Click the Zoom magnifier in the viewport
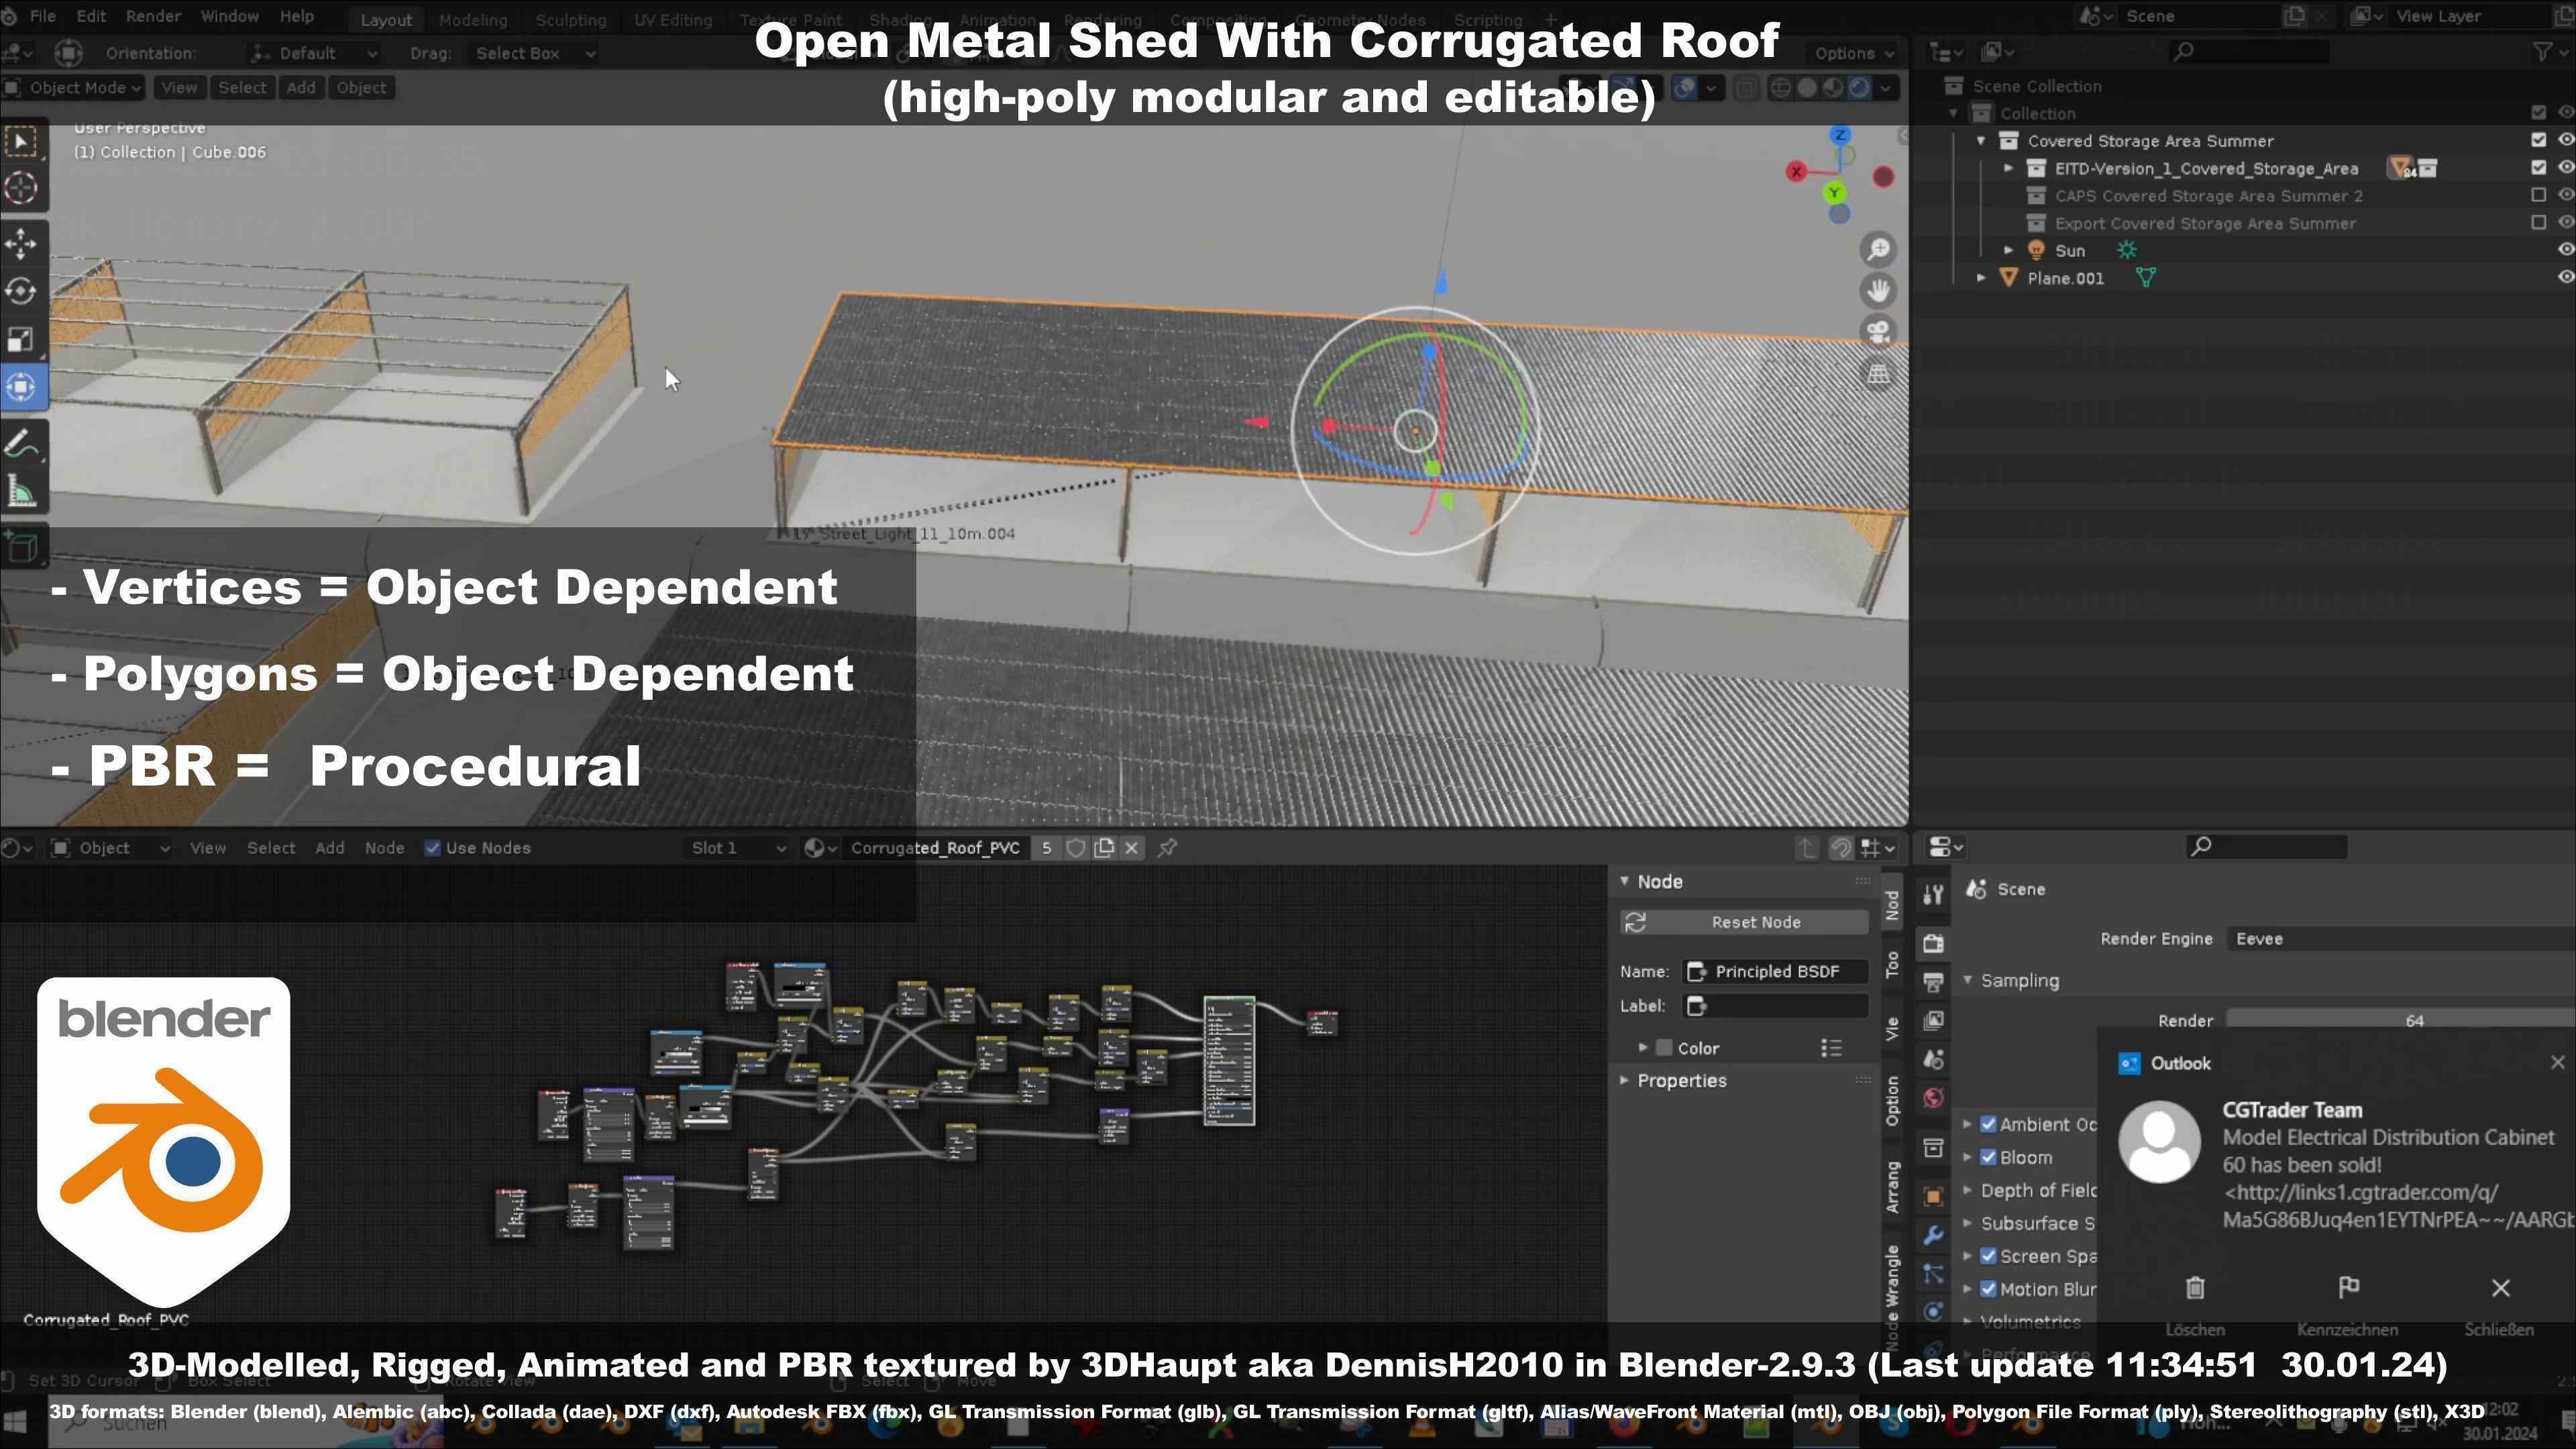Screen dimensions: 2576x1449 (1879, 249)
